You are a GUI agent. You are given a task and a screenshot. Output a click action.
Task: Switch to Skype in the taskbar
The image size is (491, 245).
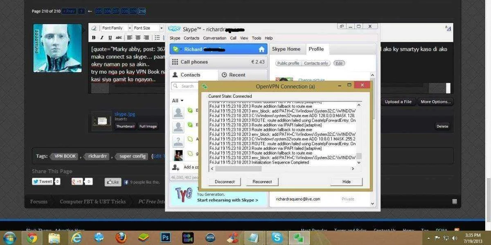click(x=277, y=238)
